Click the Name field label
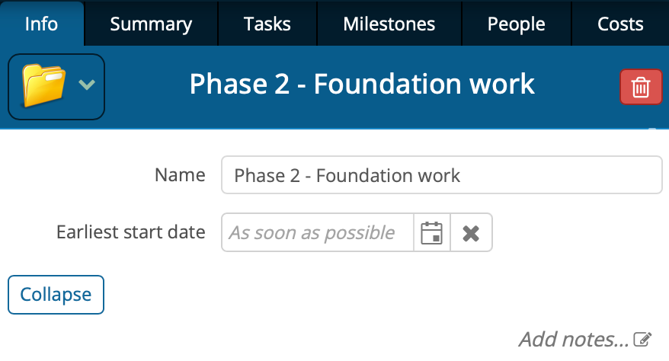The image size is (669, 361). (180, 175)
